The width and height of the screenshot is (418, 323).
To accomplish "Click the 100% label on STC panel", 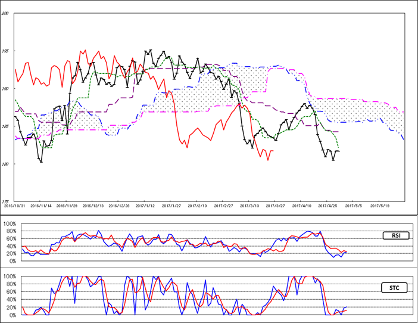I will 9,277.
